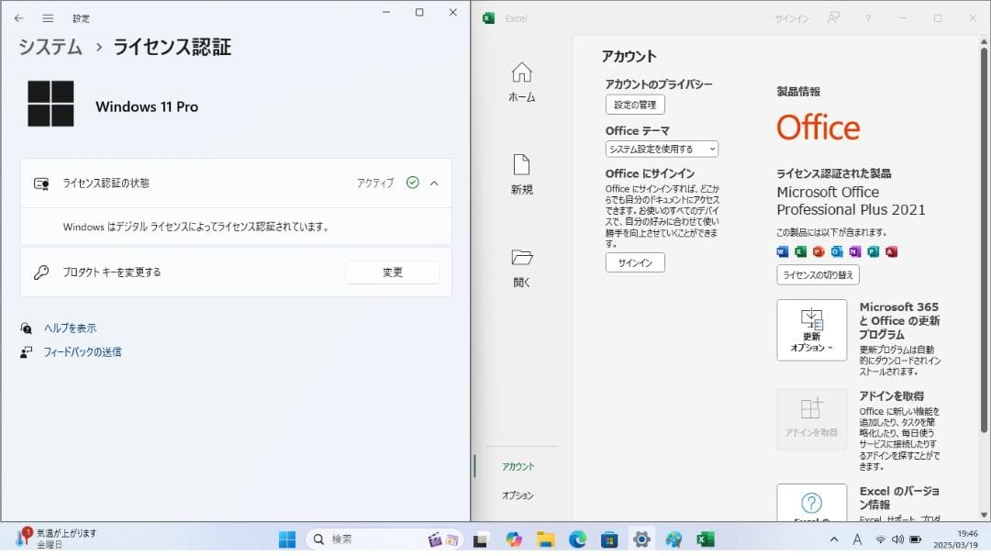Open ヘルプを表示 link
The width and height of the screenshot is (991, 556).
(x=70, y=328)
